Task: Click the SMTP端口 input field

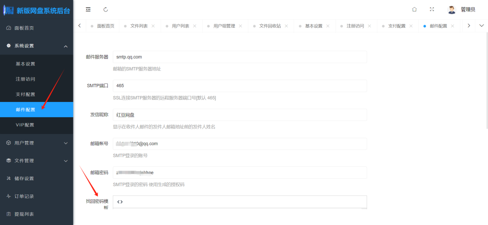Action: [240, 86]
